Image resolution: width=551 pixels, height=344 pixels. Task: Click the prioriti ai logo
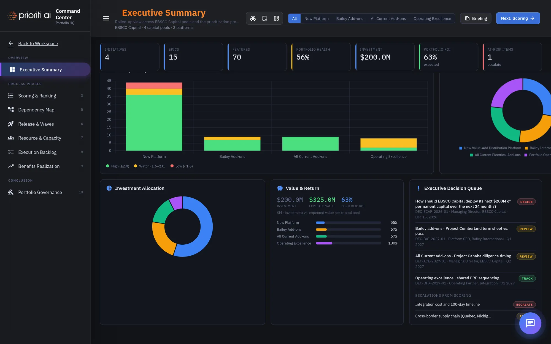29,15
